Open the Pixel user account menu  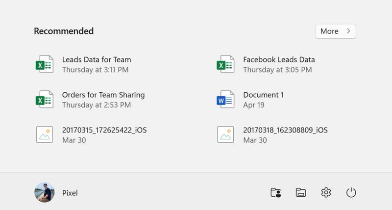pos(70,193)
